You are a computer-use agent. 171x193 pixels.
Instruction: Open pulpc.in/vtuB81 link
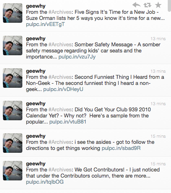point(68,122)
